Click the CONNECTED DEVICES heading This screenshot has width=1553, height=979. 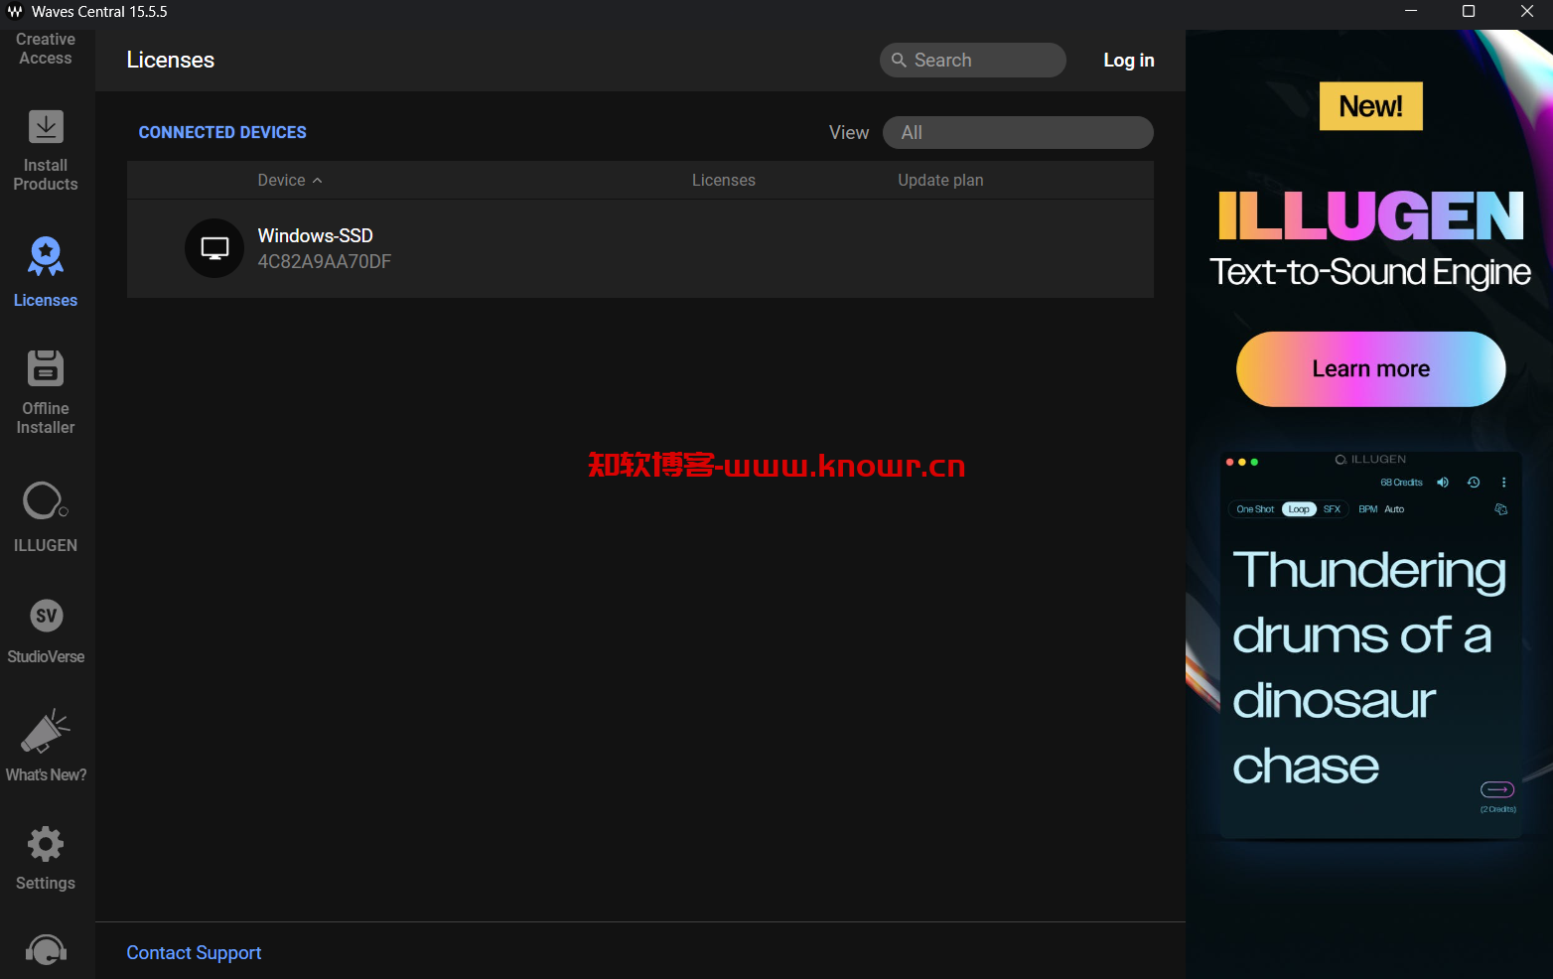222,132
